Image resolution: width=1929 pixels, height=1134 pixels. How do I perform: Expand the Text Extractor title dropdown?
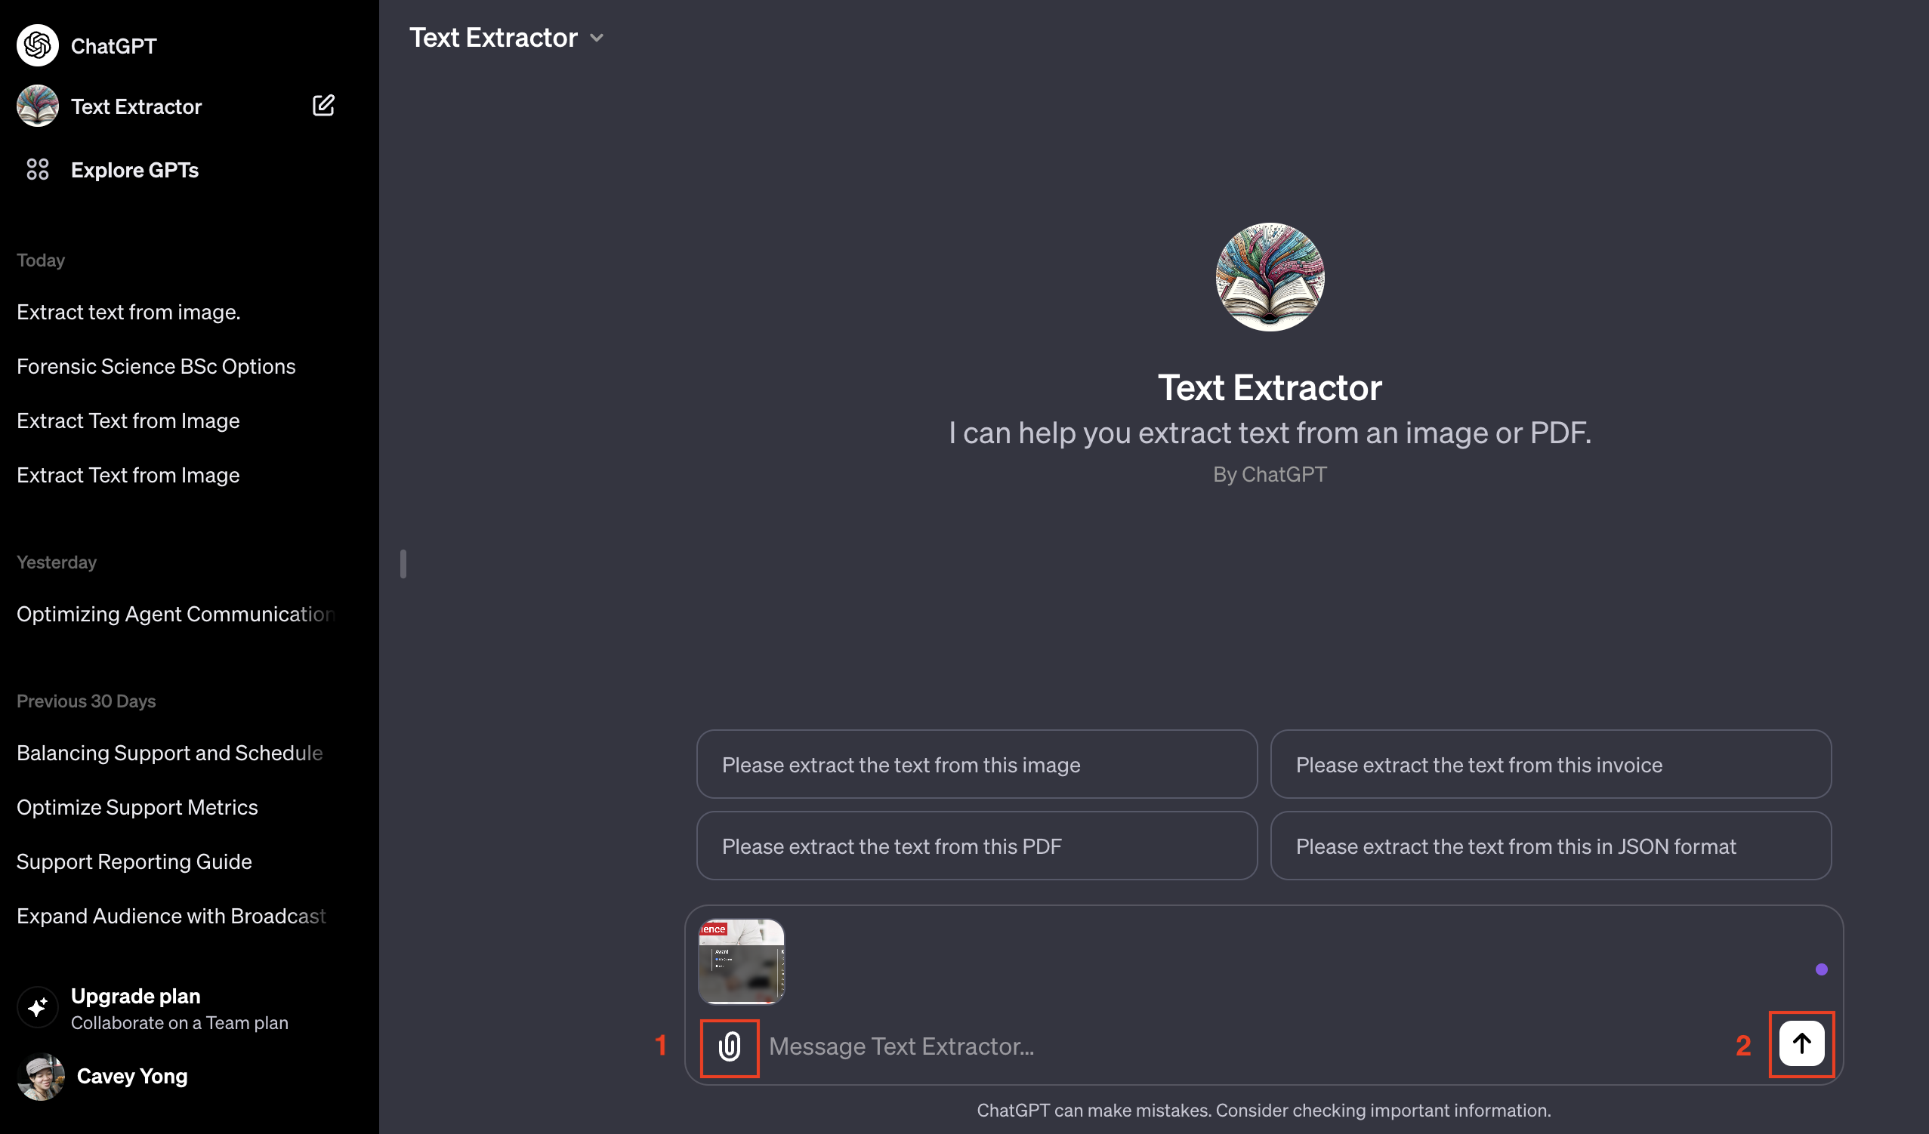[594, 36]
